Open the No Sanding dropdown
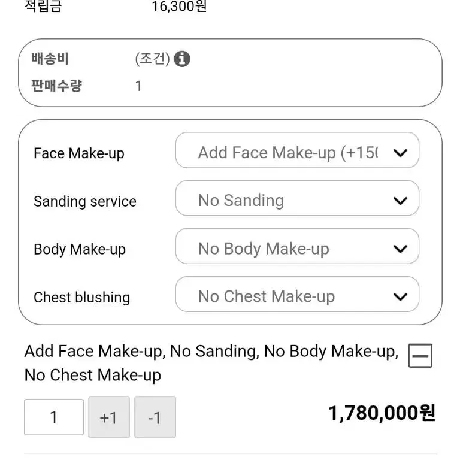Viewport: 460px width, 460px height. pyautogui.click(x=297, y=198)
